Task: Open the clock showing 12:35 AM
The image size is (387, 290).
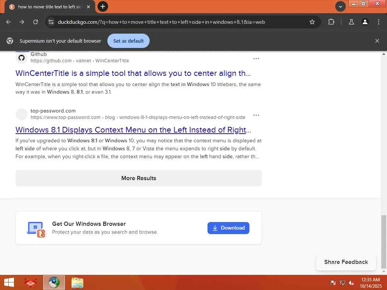Action: tap(371, 282)
